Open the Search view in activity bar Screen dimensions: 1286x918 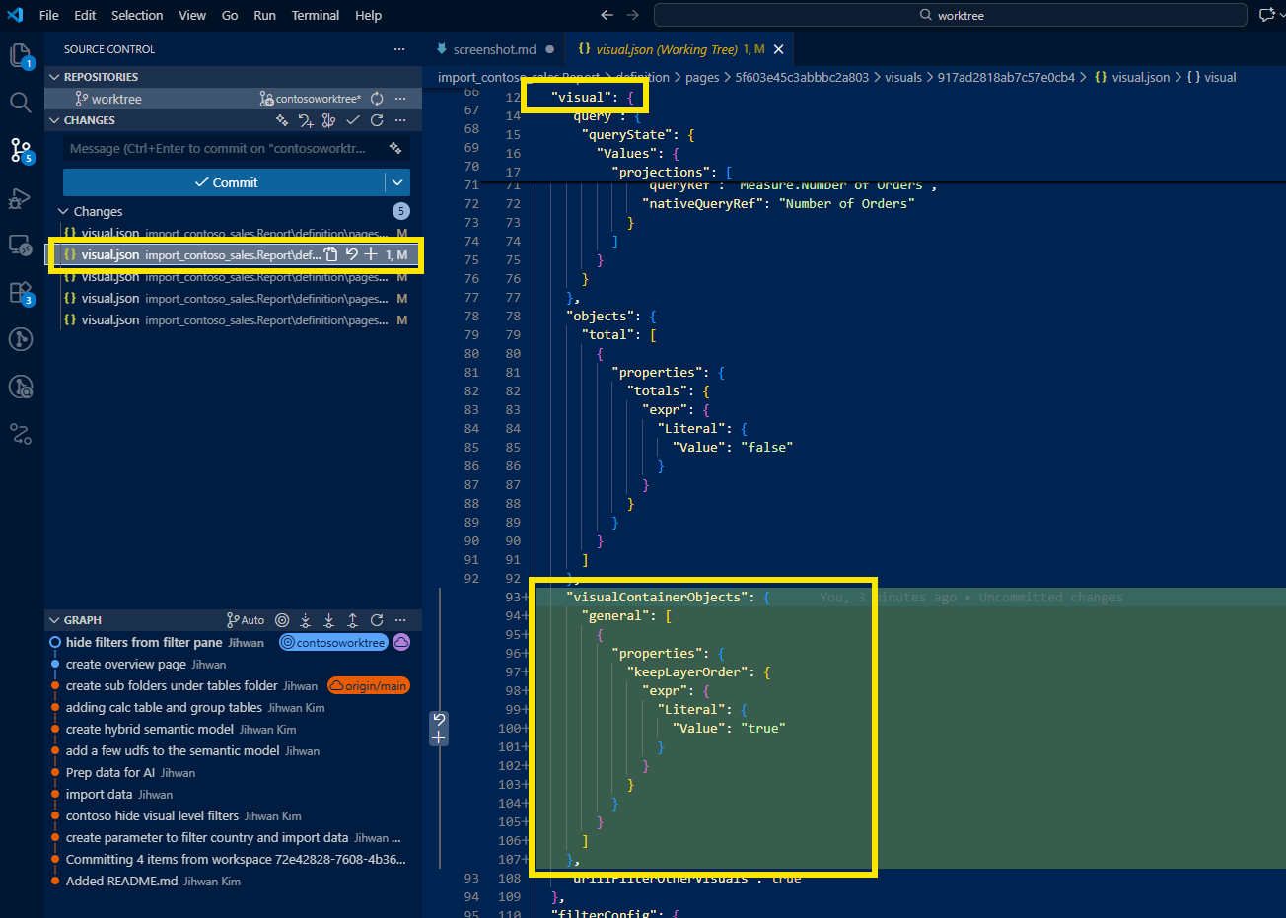pos(21,102)
